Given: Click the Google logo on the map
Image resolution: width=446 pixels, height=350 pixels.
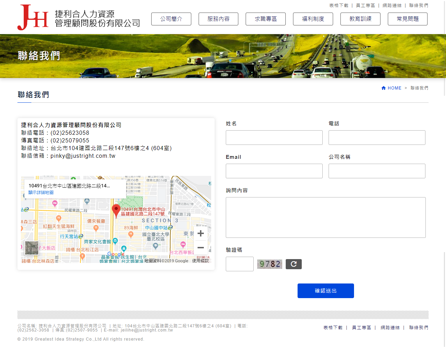Looking at the screenshot, I should tap(116, 254).
